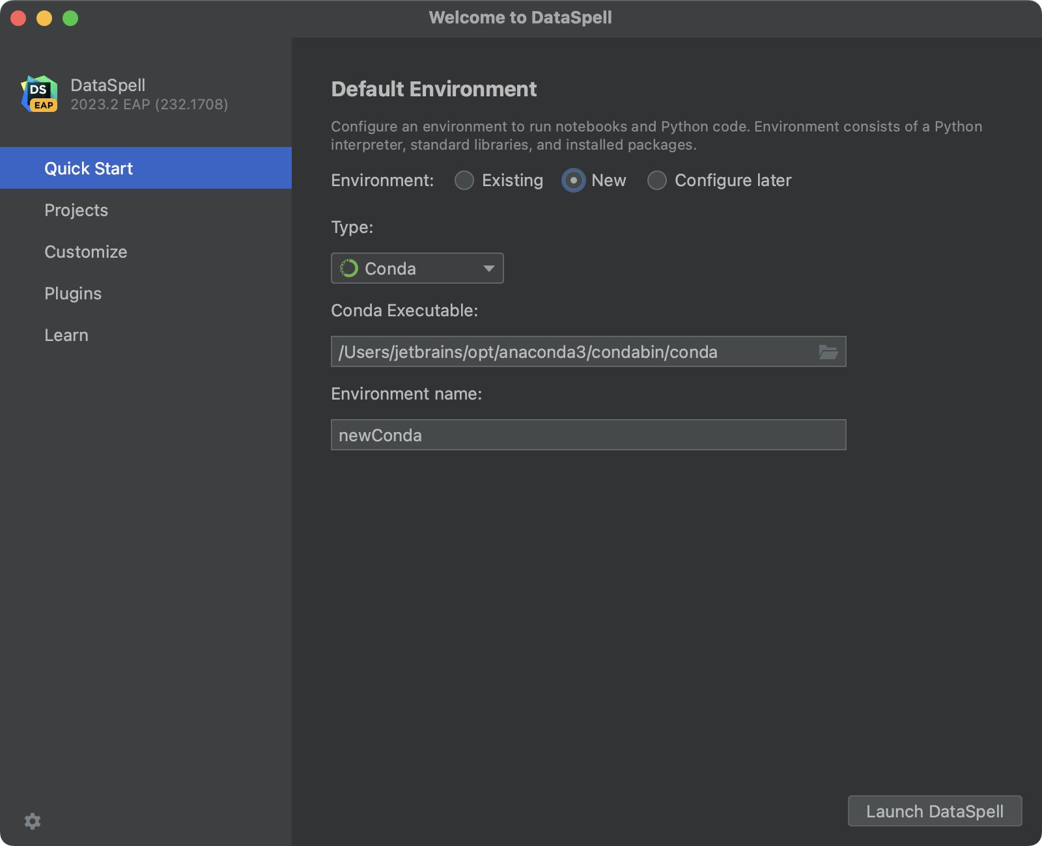This screenshot has width=1042, height=846.
Task: Minimize the window with the yellow button
Action: point(44,18)
